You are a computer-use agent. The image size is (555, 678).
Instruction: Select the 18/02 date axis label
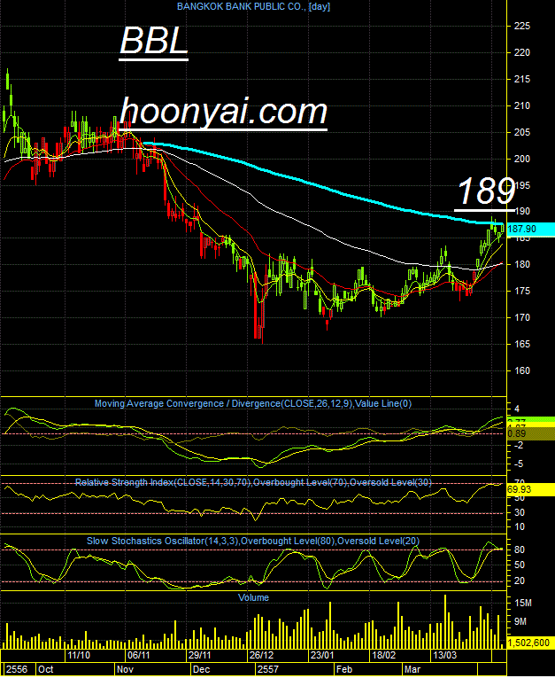(x=384, y=655)
